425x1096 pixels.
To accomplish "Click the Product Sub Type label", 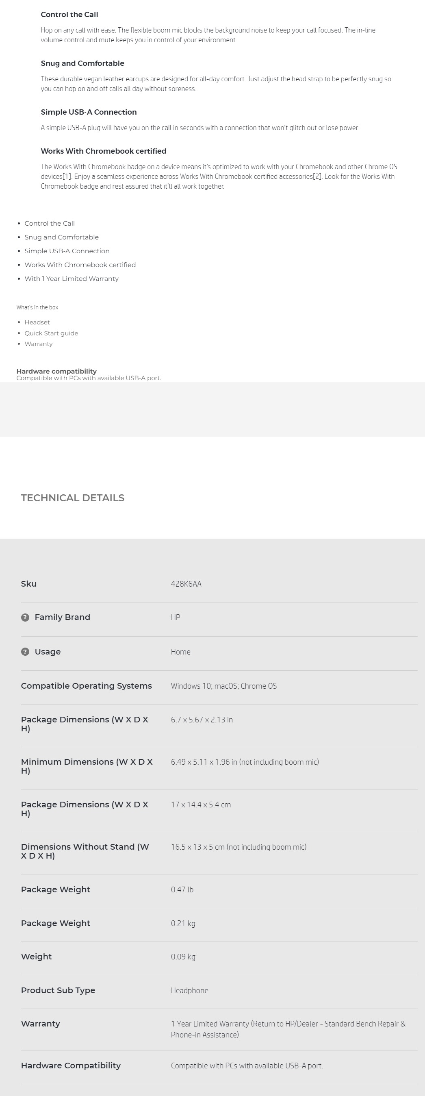I will [58, 990].
